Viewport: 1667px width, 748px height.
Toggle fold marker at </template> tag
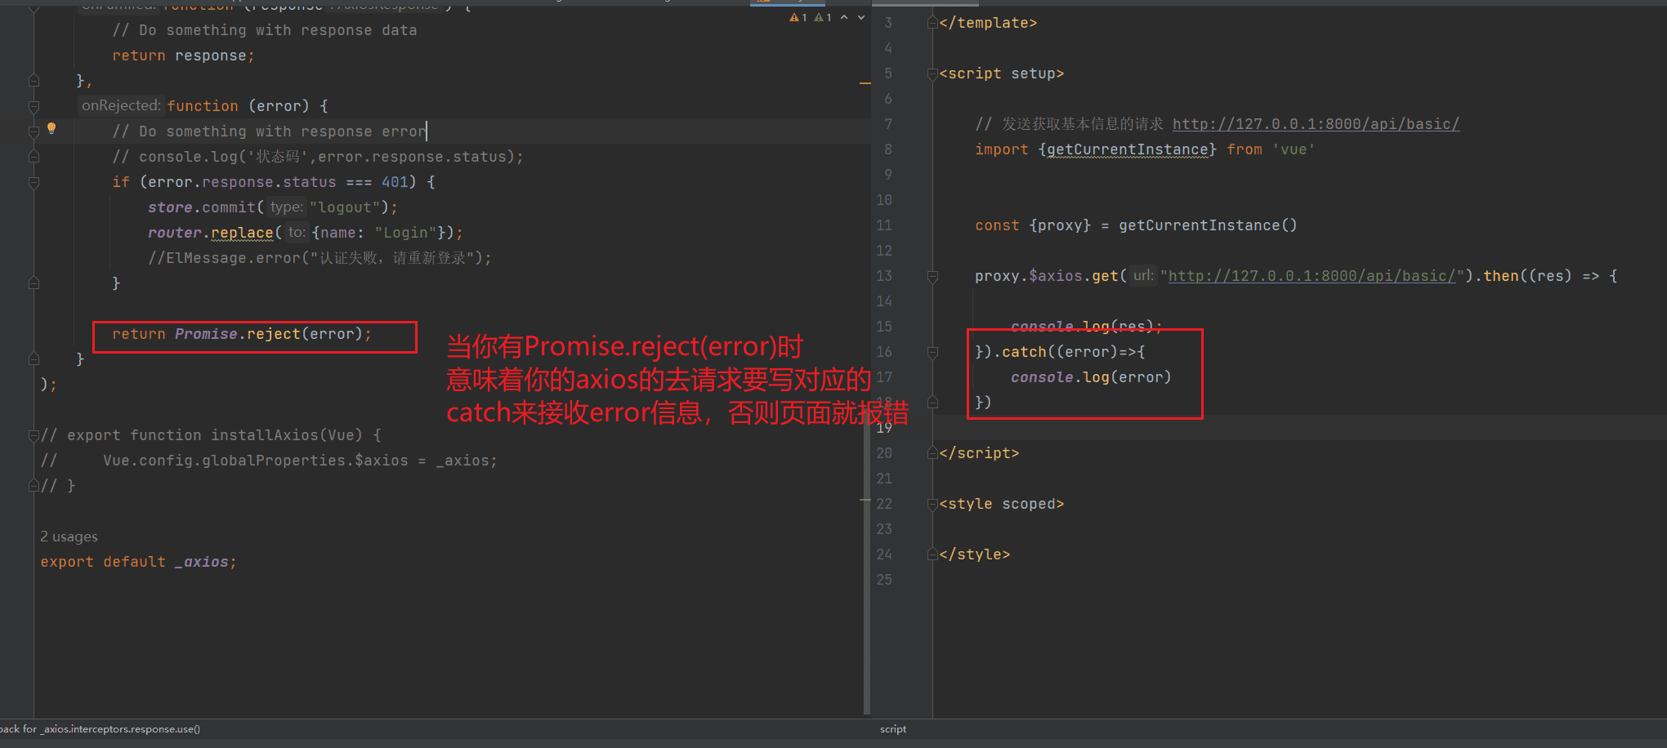[x=932, y=23]
